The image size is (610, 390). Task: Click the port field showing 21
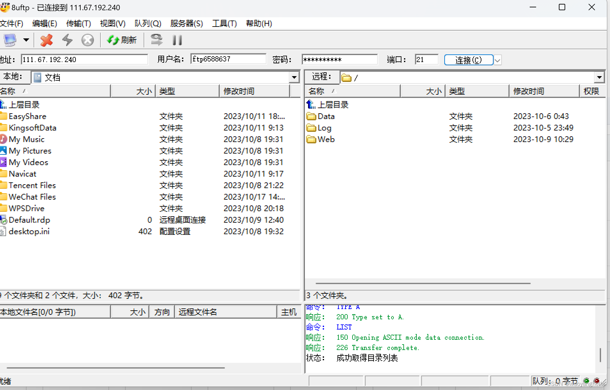(x=427, y=60)
